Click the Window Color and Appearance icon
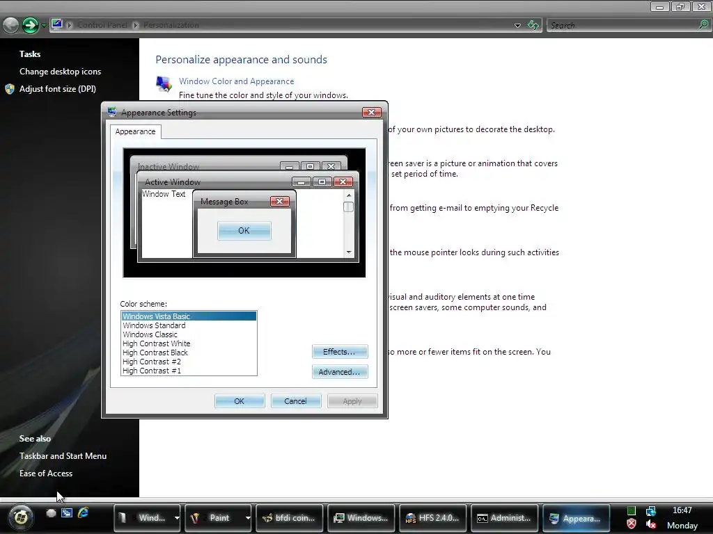This screenshot has width=713, height=534. (x=164, y=83)
